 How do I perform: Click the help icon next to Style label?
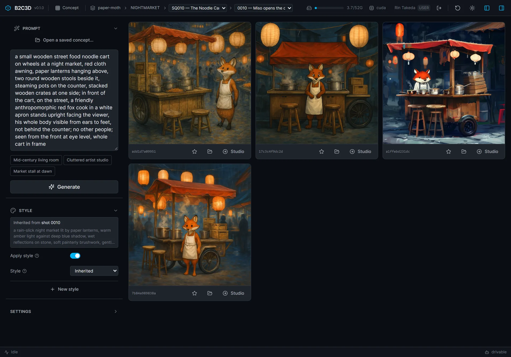(24, 271)
